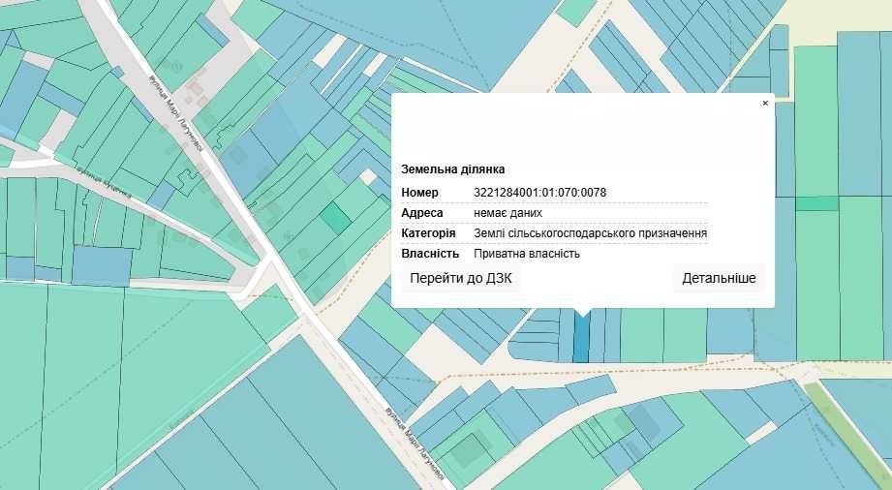Click the popup pointer arrow tip

582,316
